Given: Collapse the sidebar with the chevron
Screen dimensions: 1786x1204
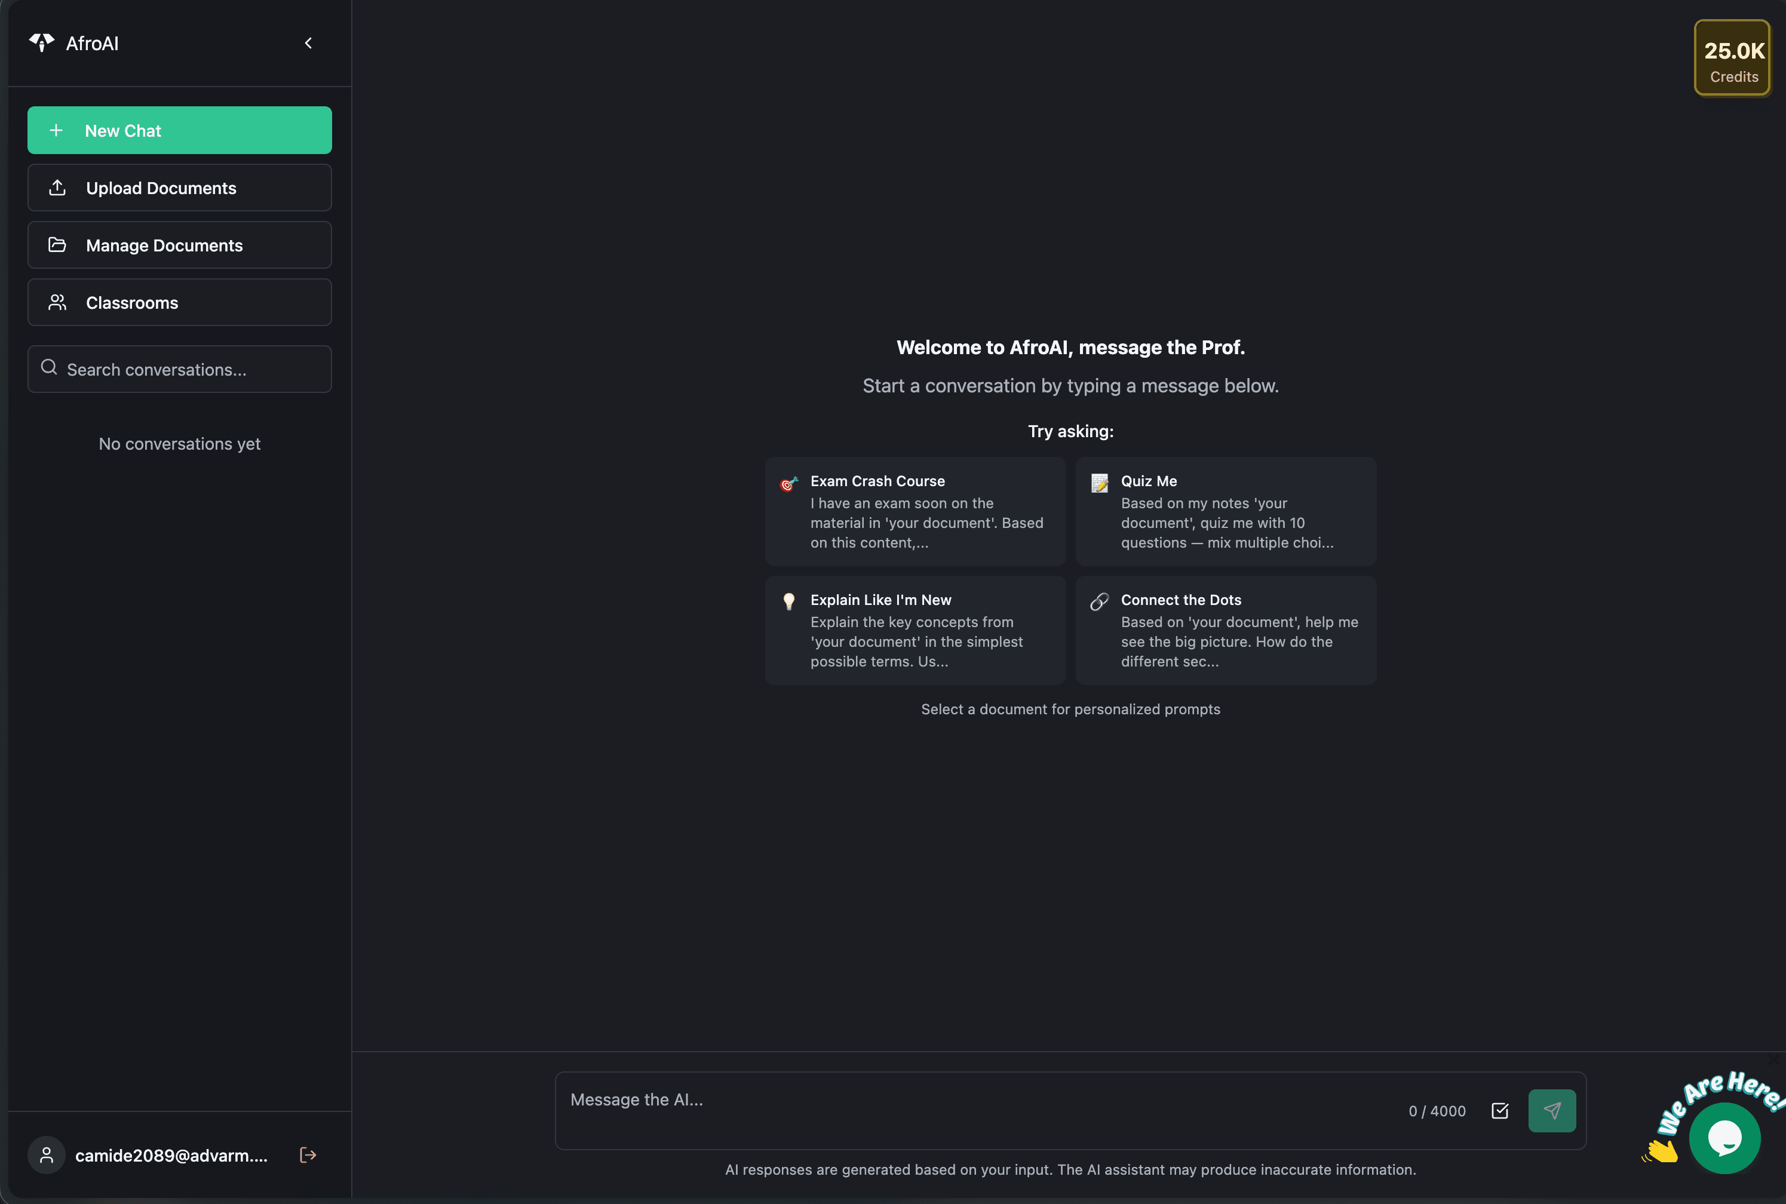Looking at the screenshot, I should pos(309,42).
